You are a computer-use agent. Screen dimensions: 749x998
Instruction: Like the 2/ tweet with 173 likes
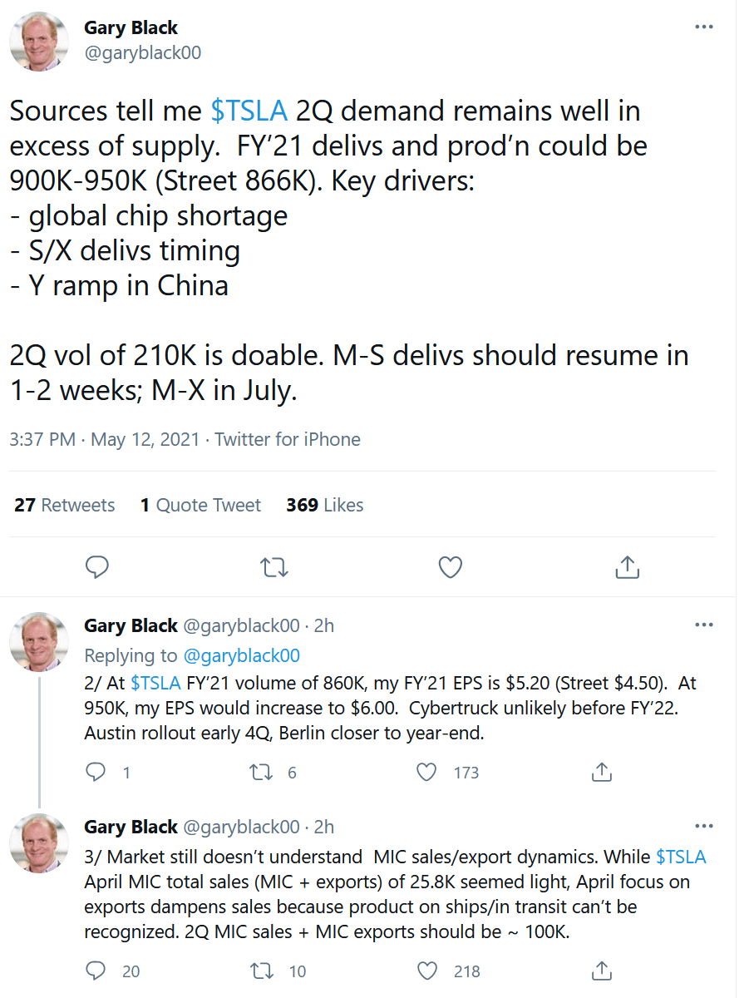point(426,772)
